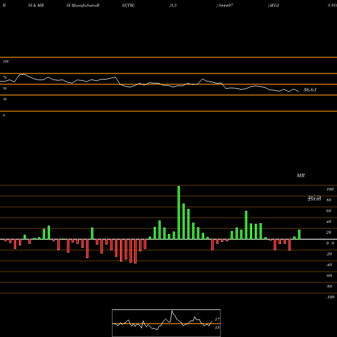Click the 80 label on MR axis
Image resolution: width=337 pixels, height=337 pixels.
pyautogui.click(x=329, y=200)
